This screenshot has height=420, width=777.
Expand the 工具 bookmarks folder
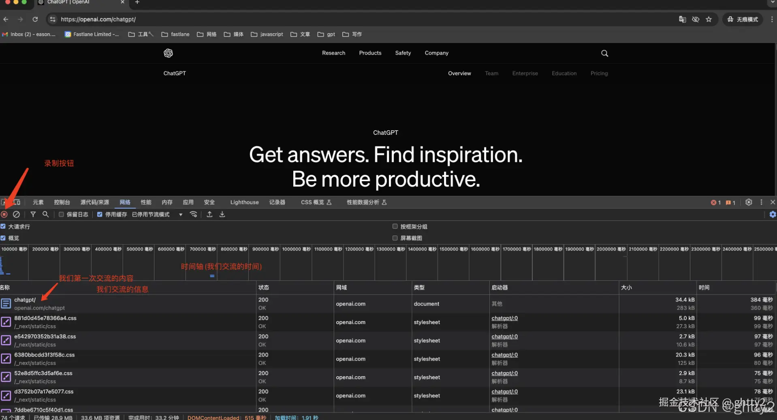(x=141, y=34)
